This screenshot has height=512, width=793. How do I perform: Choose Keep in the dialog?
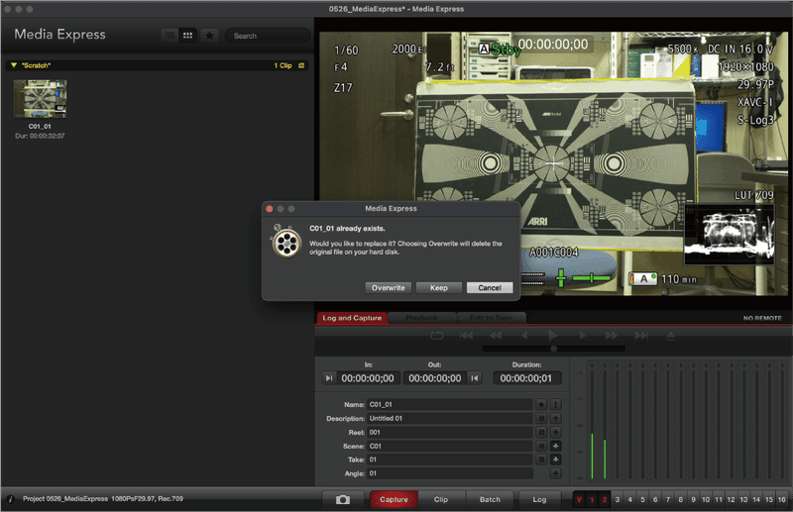pyautogui.click(x=438, y=287)
